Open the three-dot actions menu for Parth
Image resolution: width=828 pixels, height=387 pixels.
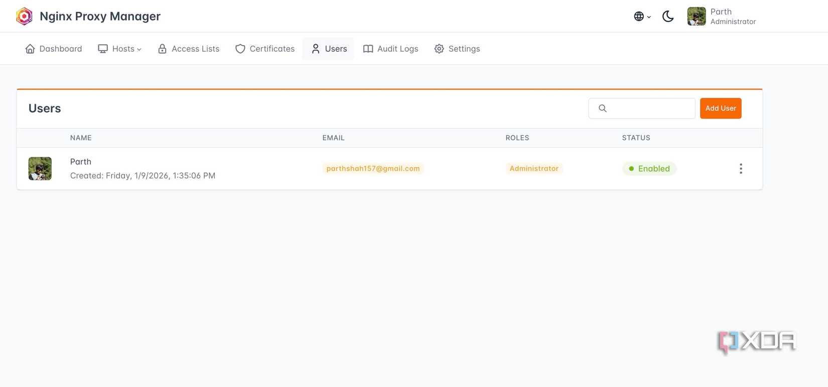point(741,168)
